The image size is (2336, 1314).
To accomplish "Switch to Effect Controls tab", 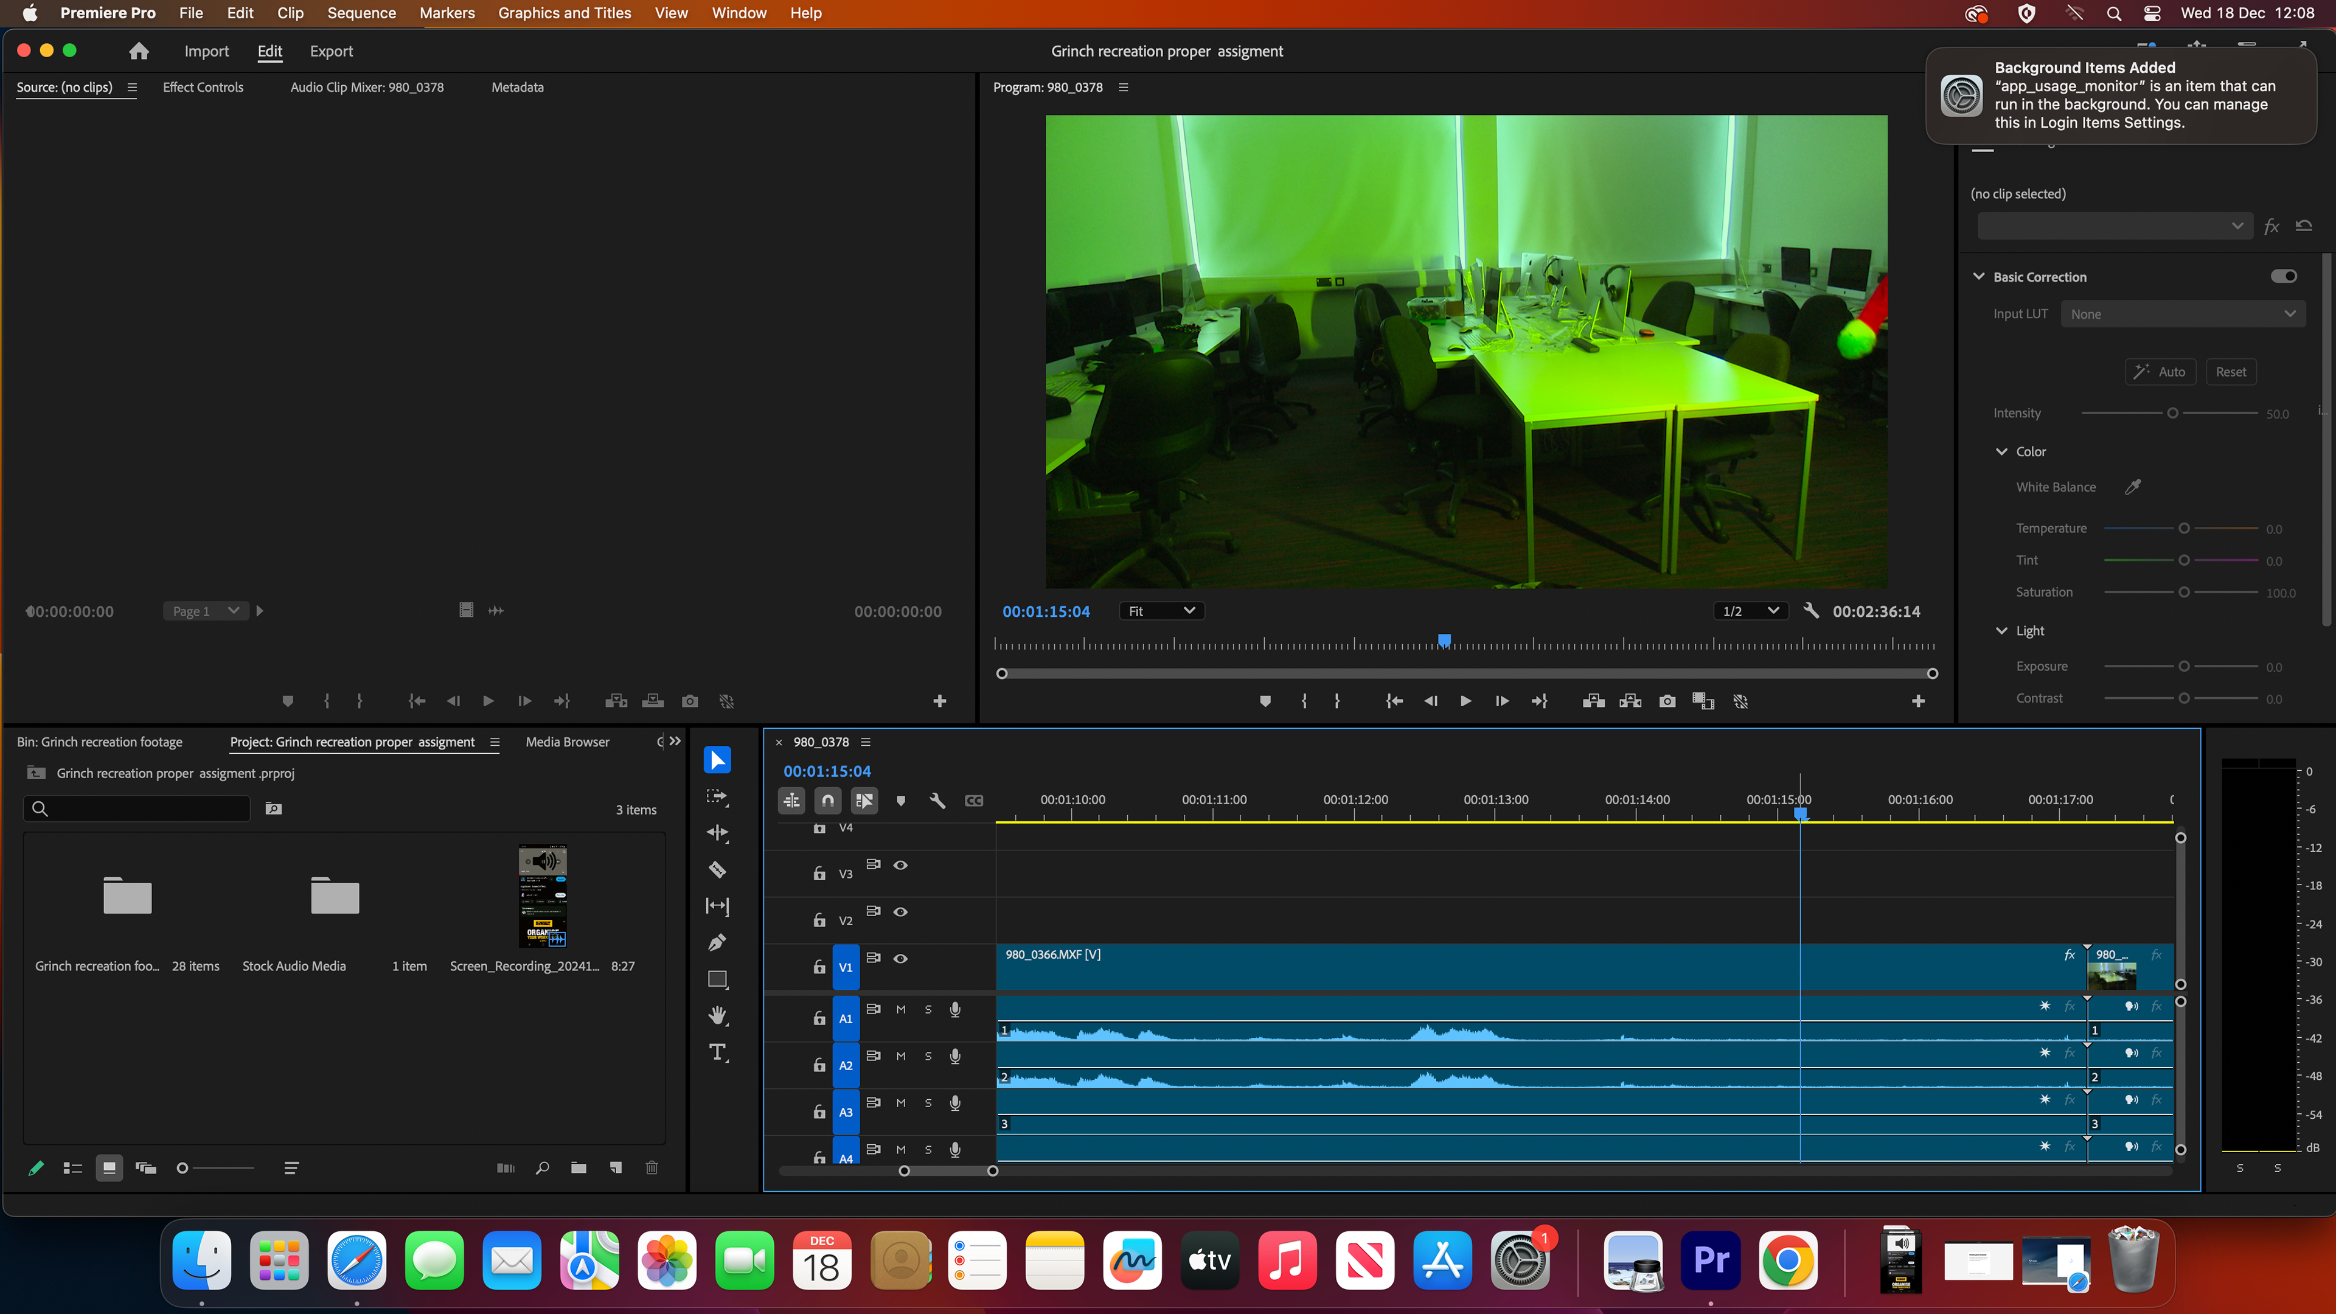I will coord(203,87).
